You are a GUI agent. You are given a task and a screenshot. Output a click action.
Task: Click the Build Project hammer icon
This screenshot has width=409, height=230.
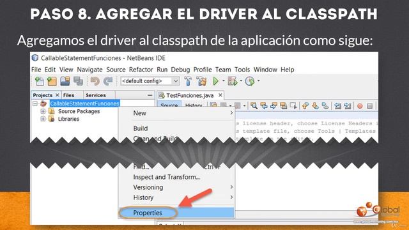(188, 81)
